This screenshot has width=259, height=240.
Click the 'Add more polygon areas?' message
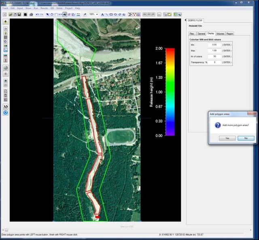click(236, 125)
